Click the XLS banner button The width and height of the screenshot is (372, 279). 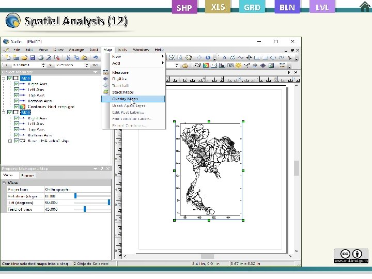coord(218,6)
